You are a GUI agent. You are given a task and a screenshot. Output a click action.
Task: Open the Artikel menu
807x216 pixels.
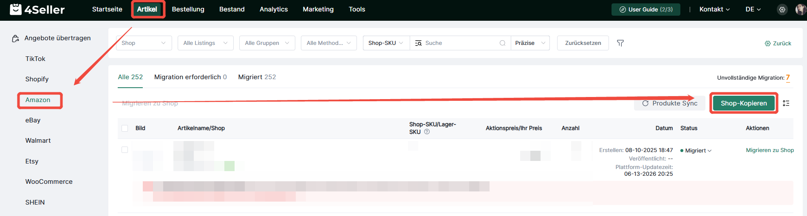tap(147, 9)
